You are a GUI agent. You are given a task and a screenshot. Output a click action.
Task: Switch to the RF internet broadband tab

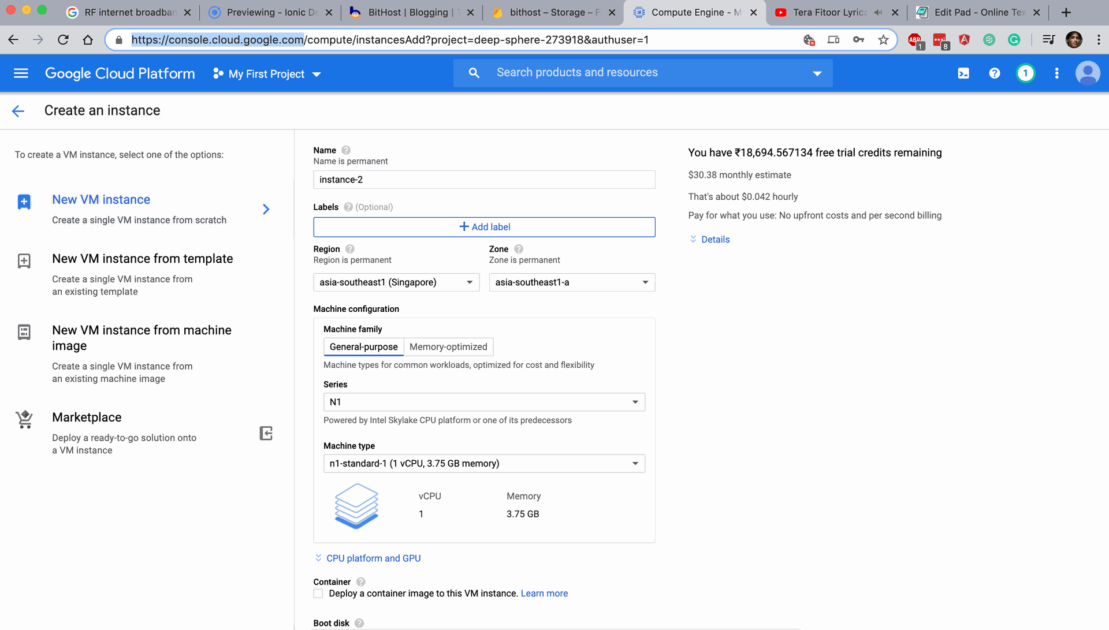point(129,12)
